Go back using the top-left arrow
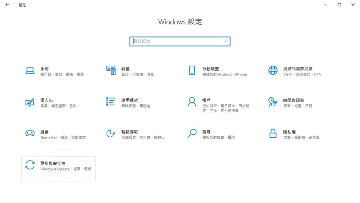 [7, 5]
